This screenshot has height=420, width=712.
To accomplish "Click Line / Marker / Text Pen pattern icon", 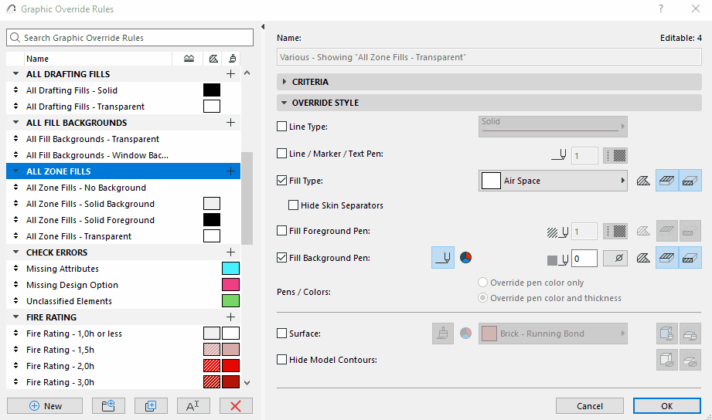I will point(615,156).
